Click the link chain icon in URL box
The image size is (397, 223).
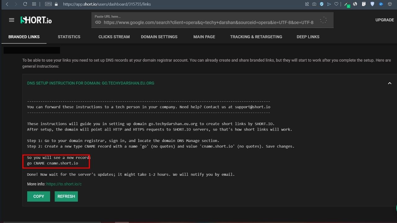(98, 22)
